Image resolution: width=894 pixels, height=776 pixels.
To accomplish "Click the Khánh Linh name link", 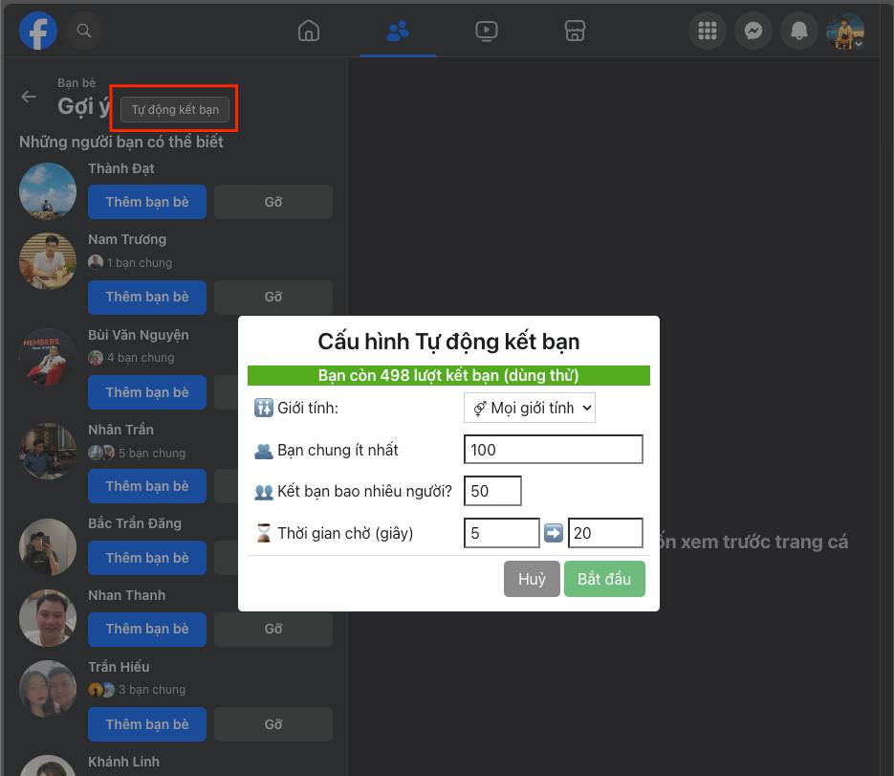I will 123,762.
